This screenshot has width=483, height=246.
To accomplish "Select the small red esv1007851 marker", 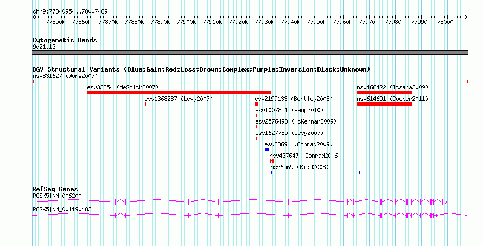I will tap(256, 115).
